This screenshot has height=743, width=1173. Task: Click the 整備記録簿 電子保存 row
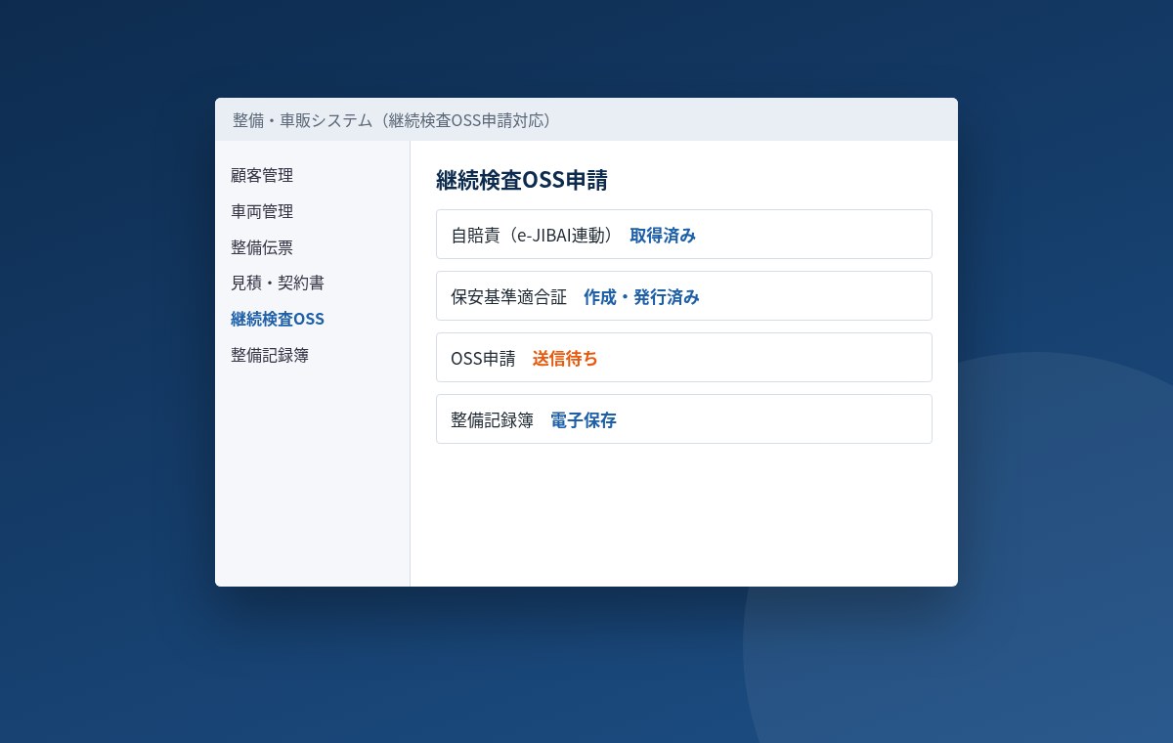[x=684, y=419]
